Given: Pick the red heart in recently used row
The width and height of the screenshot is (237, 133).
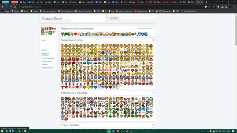Looking at the screenshot, I should 75,34.
